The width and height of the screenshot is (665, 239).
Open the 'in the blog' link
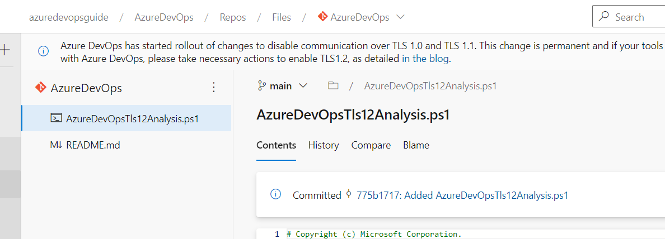click(x=425, y=59)
